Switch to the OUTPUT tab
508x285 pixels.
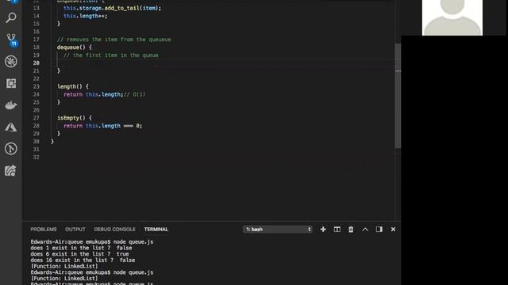pyautogui.click(x=75, y=229)
